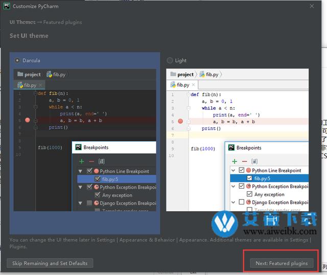Click the Light theme preview thumbnail
This screenshot has width=327, height=275.
237,140
